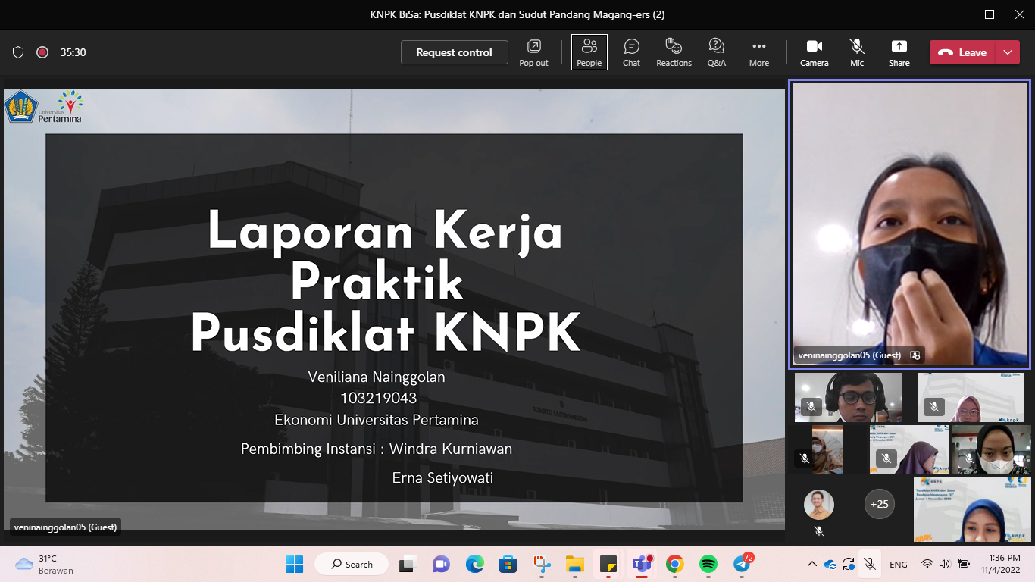Turn on the Camera
The height and width of the screenshot is (582, 1035).
814,52
